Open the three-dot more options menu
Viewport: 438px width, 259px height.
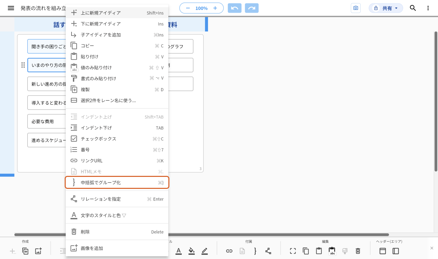pyautogui.click(x=428, y=8)
